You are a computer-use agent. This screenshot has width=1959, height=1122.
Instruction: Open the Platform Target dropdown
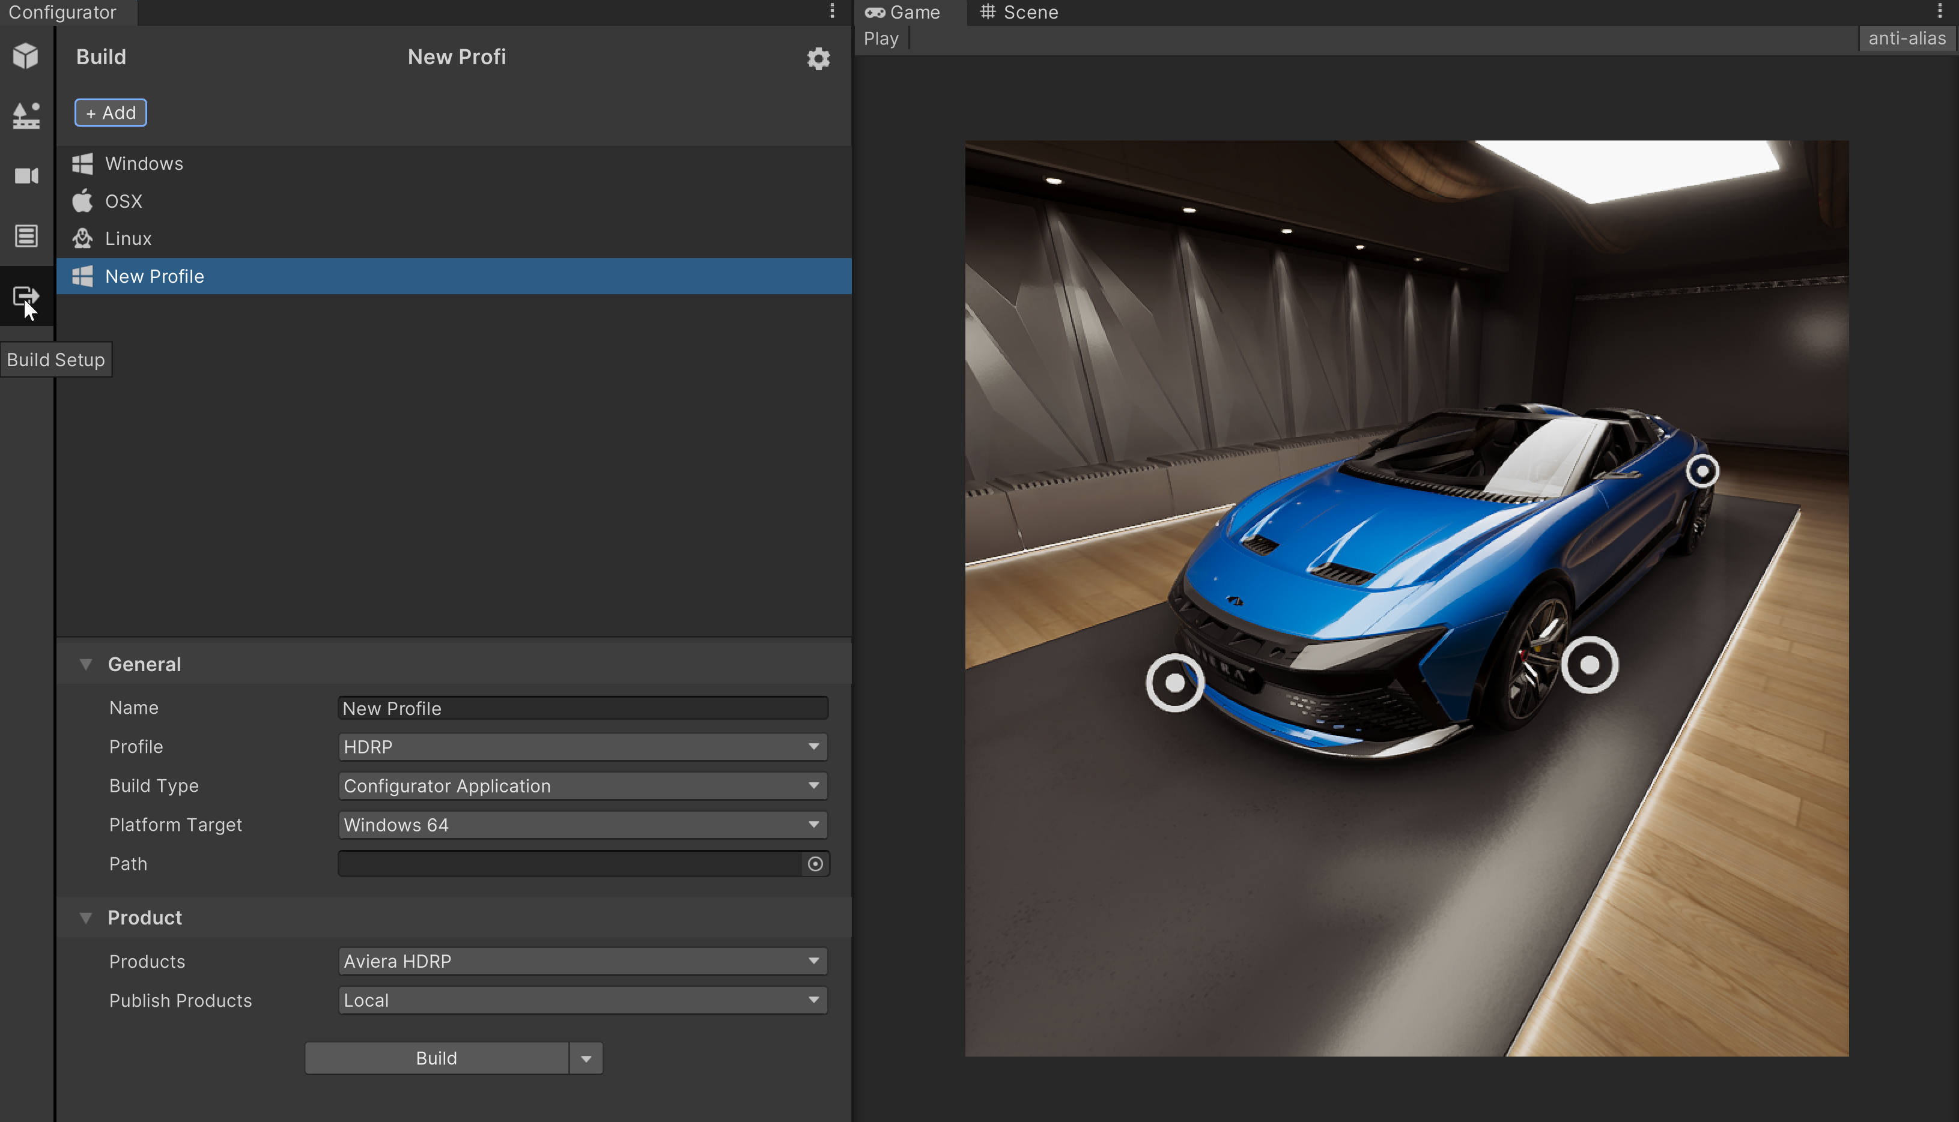point(582,825)
